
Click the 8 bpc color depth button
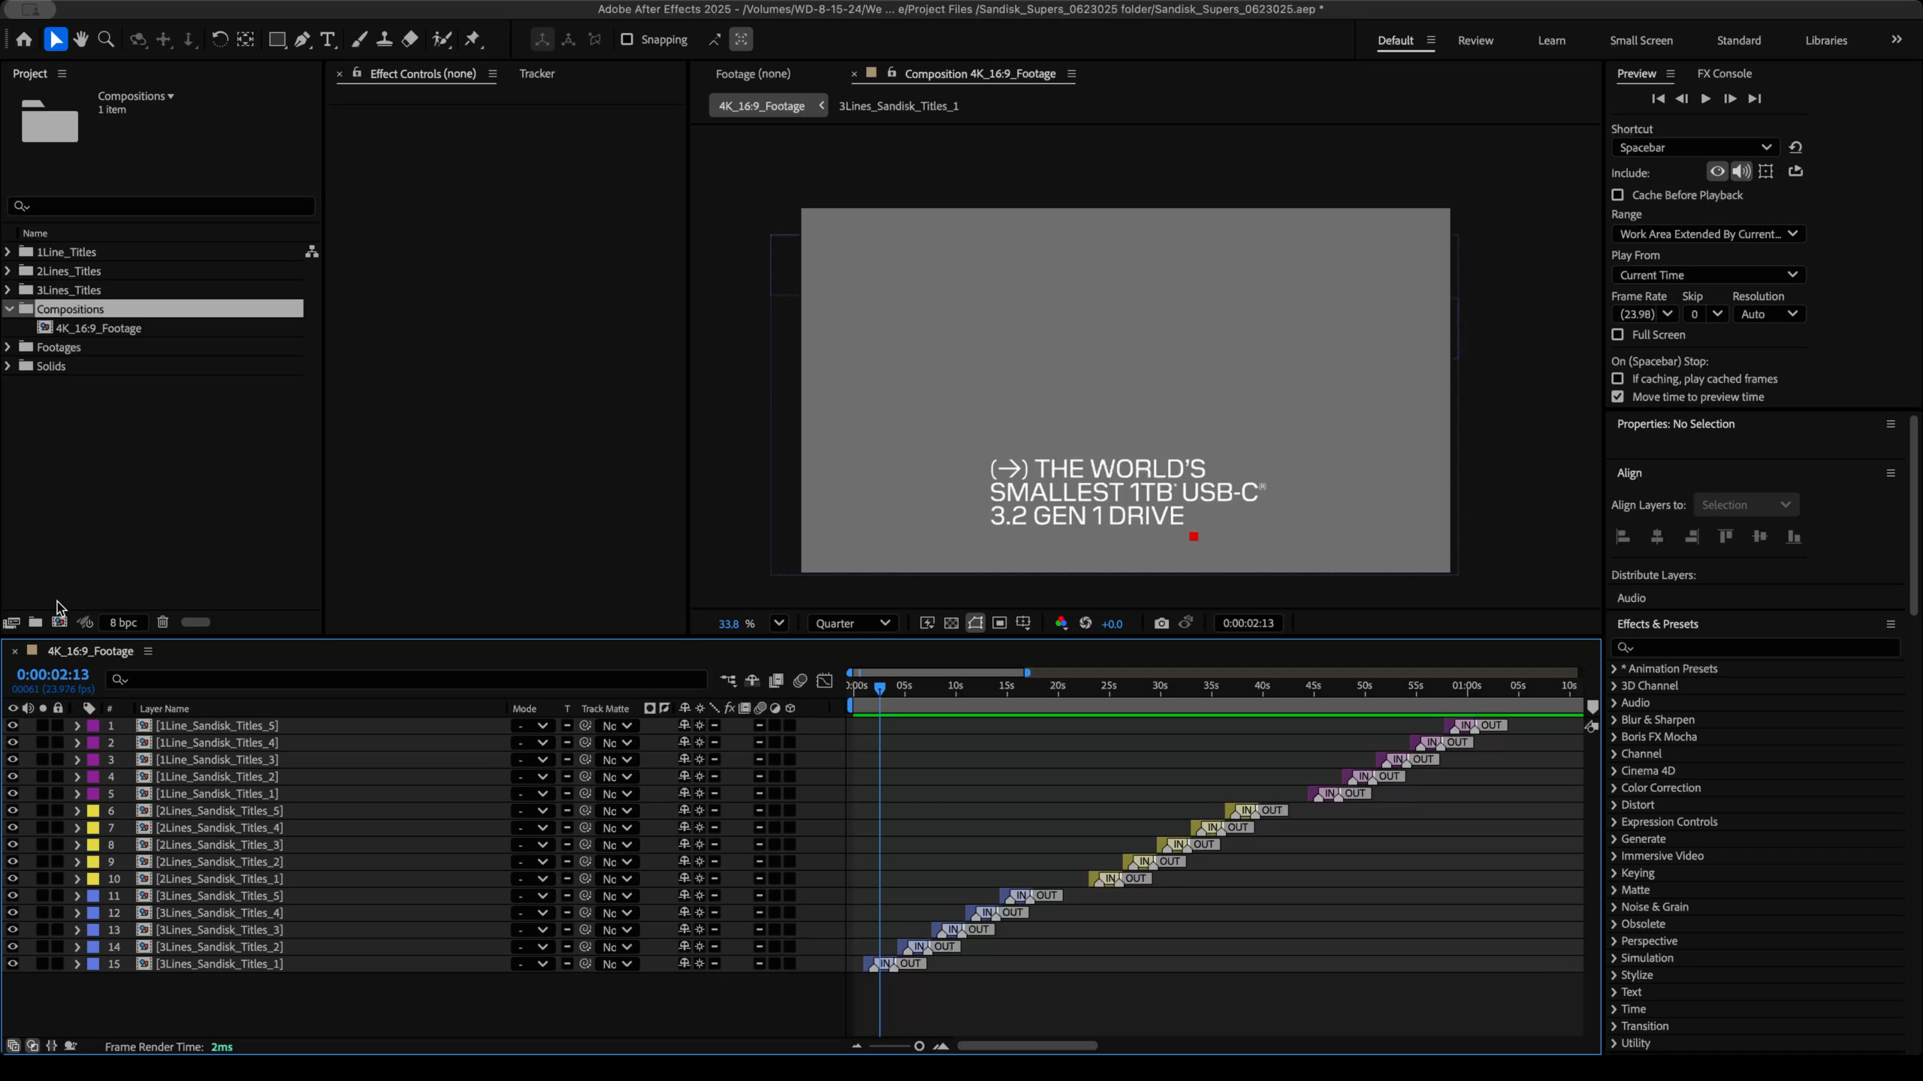(x=123, y=622)
